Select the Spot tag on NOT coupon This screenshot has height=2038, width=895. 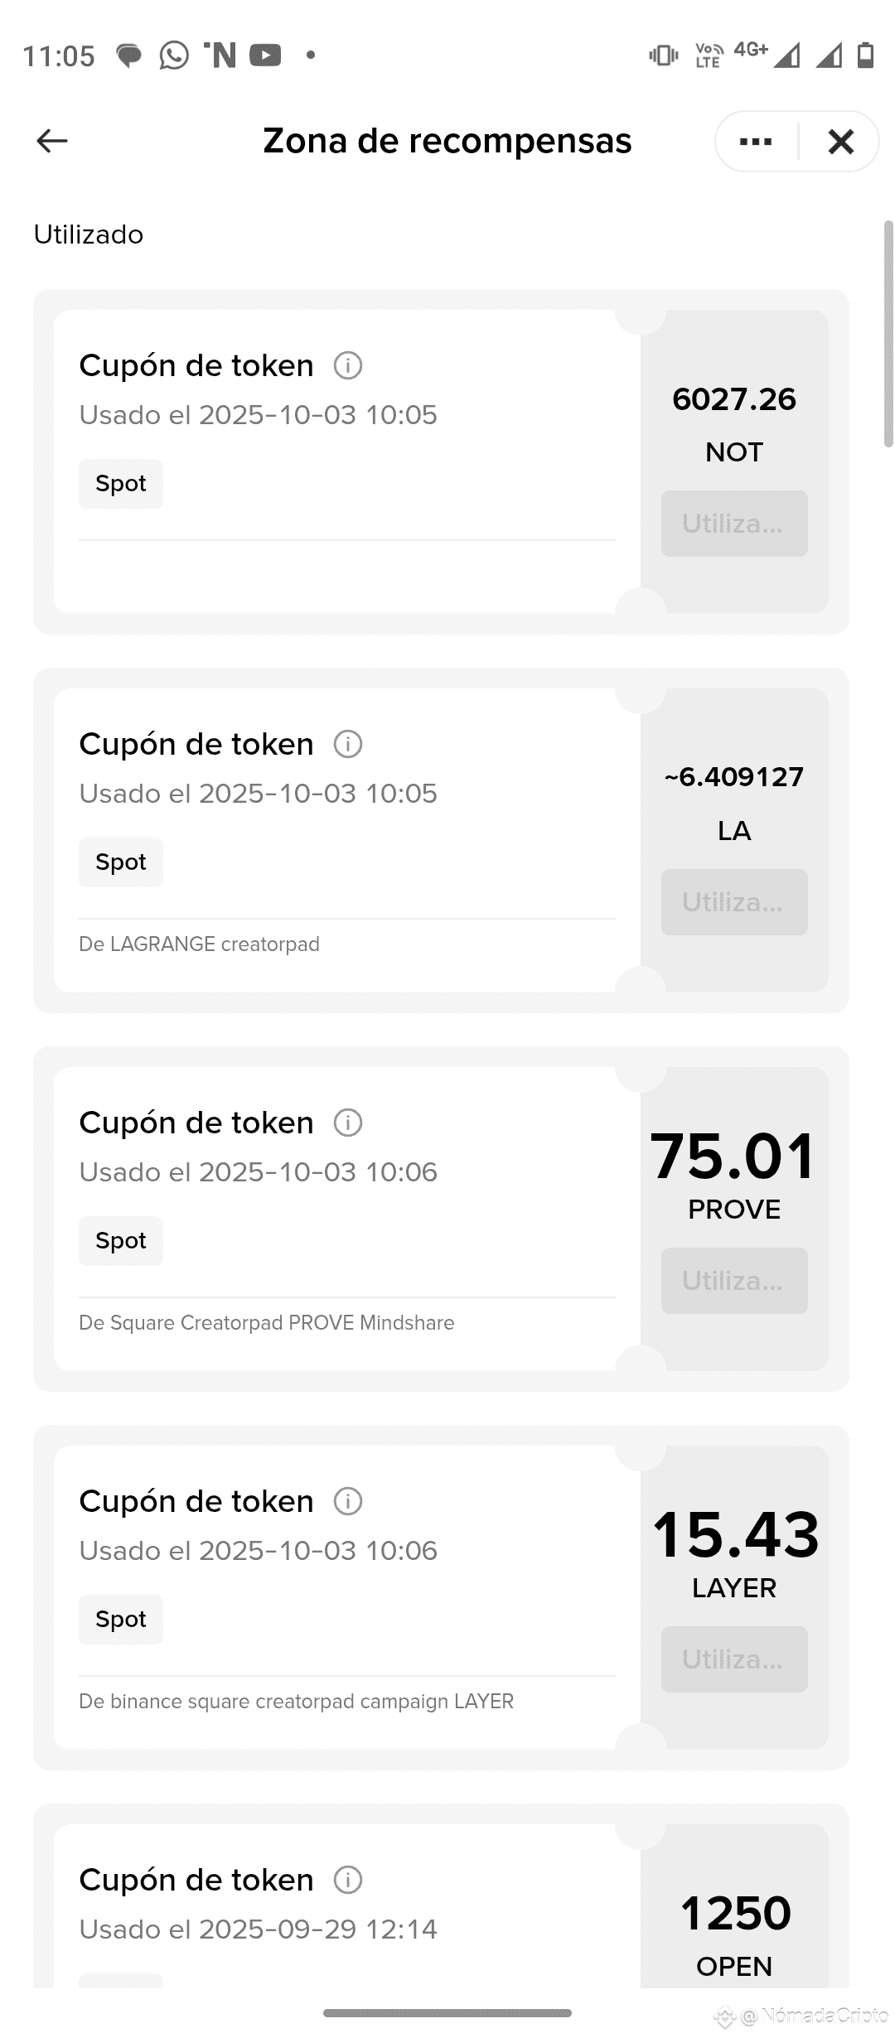coord(121,484)
